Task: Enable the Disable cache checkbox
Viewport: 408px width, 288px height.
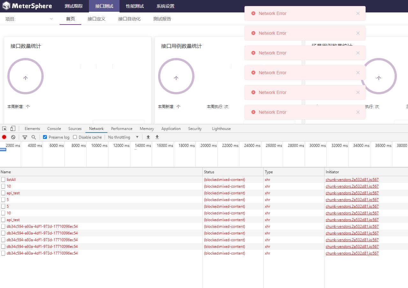Action: 75,137
